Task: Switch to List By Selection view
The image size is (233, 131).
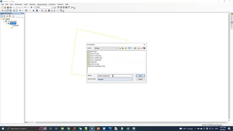Action: pyautogui.click(x=10, y=16)
